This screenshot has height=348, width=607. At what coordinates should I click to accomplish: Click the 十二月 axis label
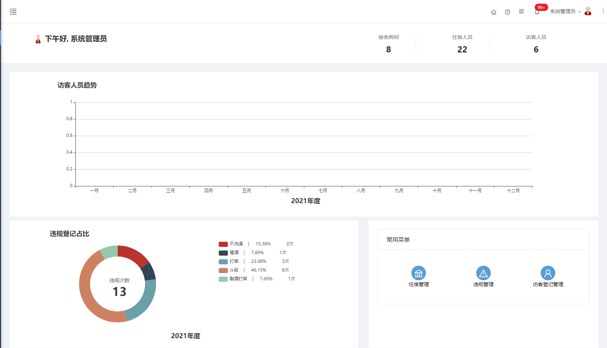point(513,191)
